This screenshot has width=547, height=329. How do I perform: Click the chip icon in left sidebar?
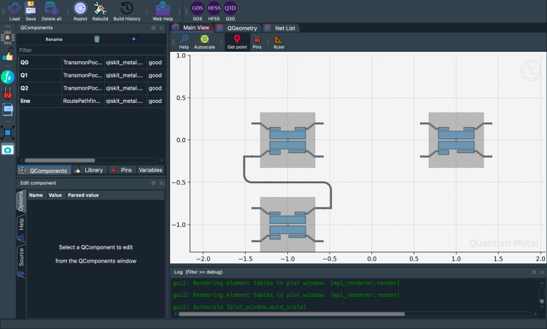[x=8, y=37]
